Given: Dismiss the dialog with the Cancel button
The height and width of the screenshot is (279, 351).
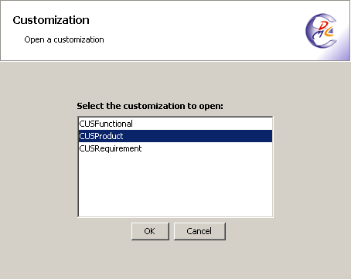Looking at the screenshot, I should tap(199, 231).
